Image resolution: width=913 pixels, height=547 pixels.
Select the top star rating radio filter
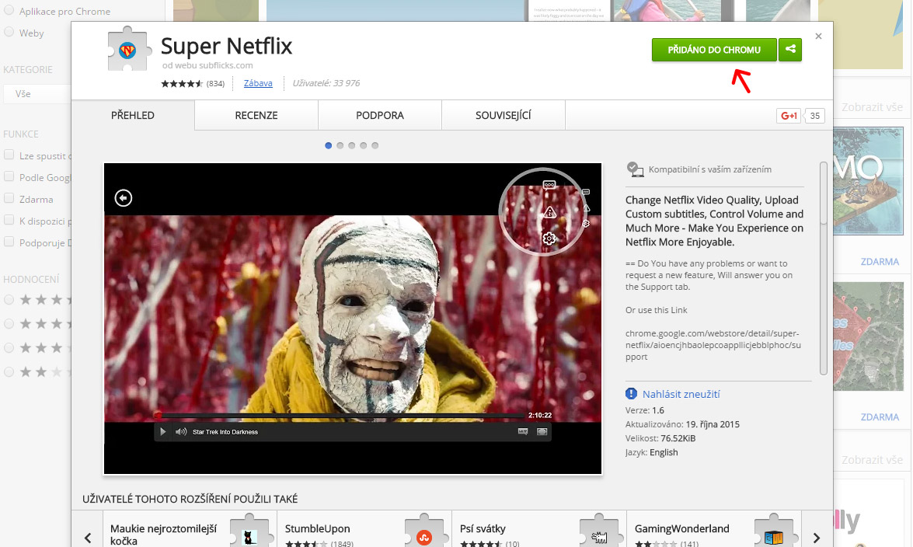(x=9, y=299)
